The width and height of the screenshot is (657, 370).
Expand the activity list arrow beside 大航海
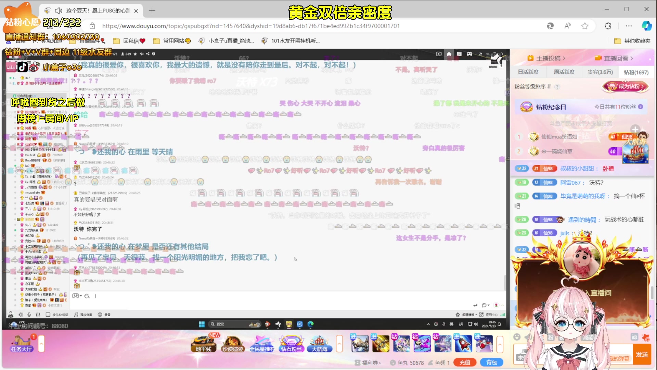click(339, 344)
